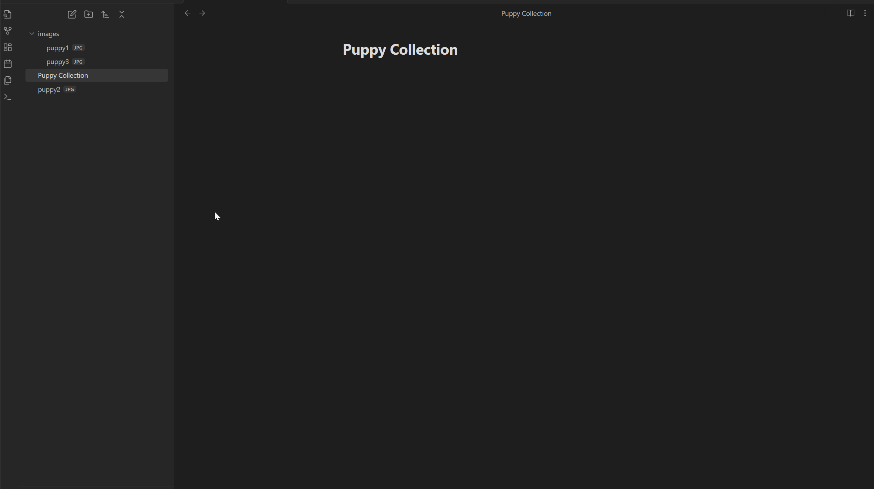Open the graph view from ribbon
Screen dimensions: 874x489
(x=8, y=31)
